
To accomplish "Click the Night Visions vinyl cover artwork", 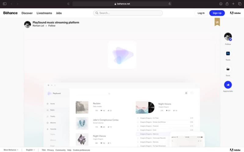I will pos(145,107).
